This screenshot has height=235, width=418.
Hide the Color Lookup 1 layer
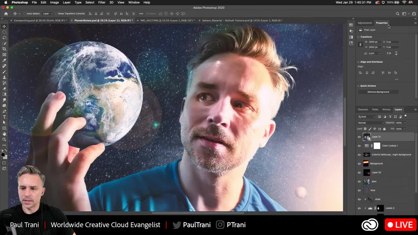[359, 146]
